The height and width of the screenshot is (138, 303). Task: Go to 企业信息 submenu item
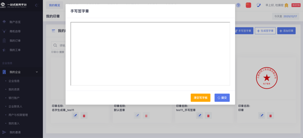pos(14,81)
